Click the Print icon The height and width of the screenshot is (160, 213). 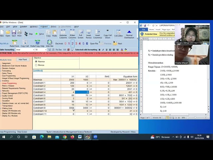pos(19,33)
